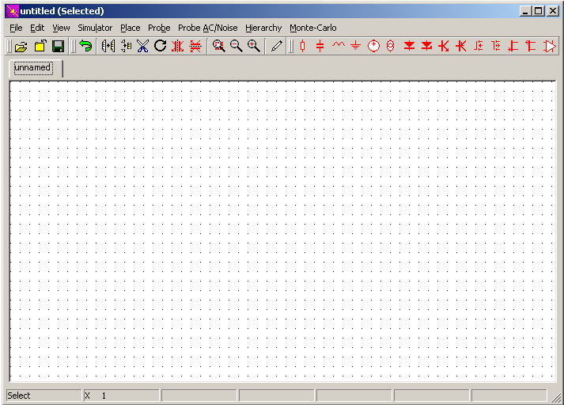Viewport: 564px width, 405px height.
Task: Click the closed yellow folder icon with arrow
Action: (40, 47)
